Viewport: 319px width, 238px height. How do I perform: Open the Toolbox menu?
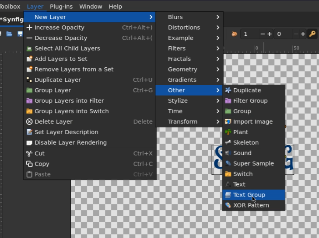coord(10,7)
